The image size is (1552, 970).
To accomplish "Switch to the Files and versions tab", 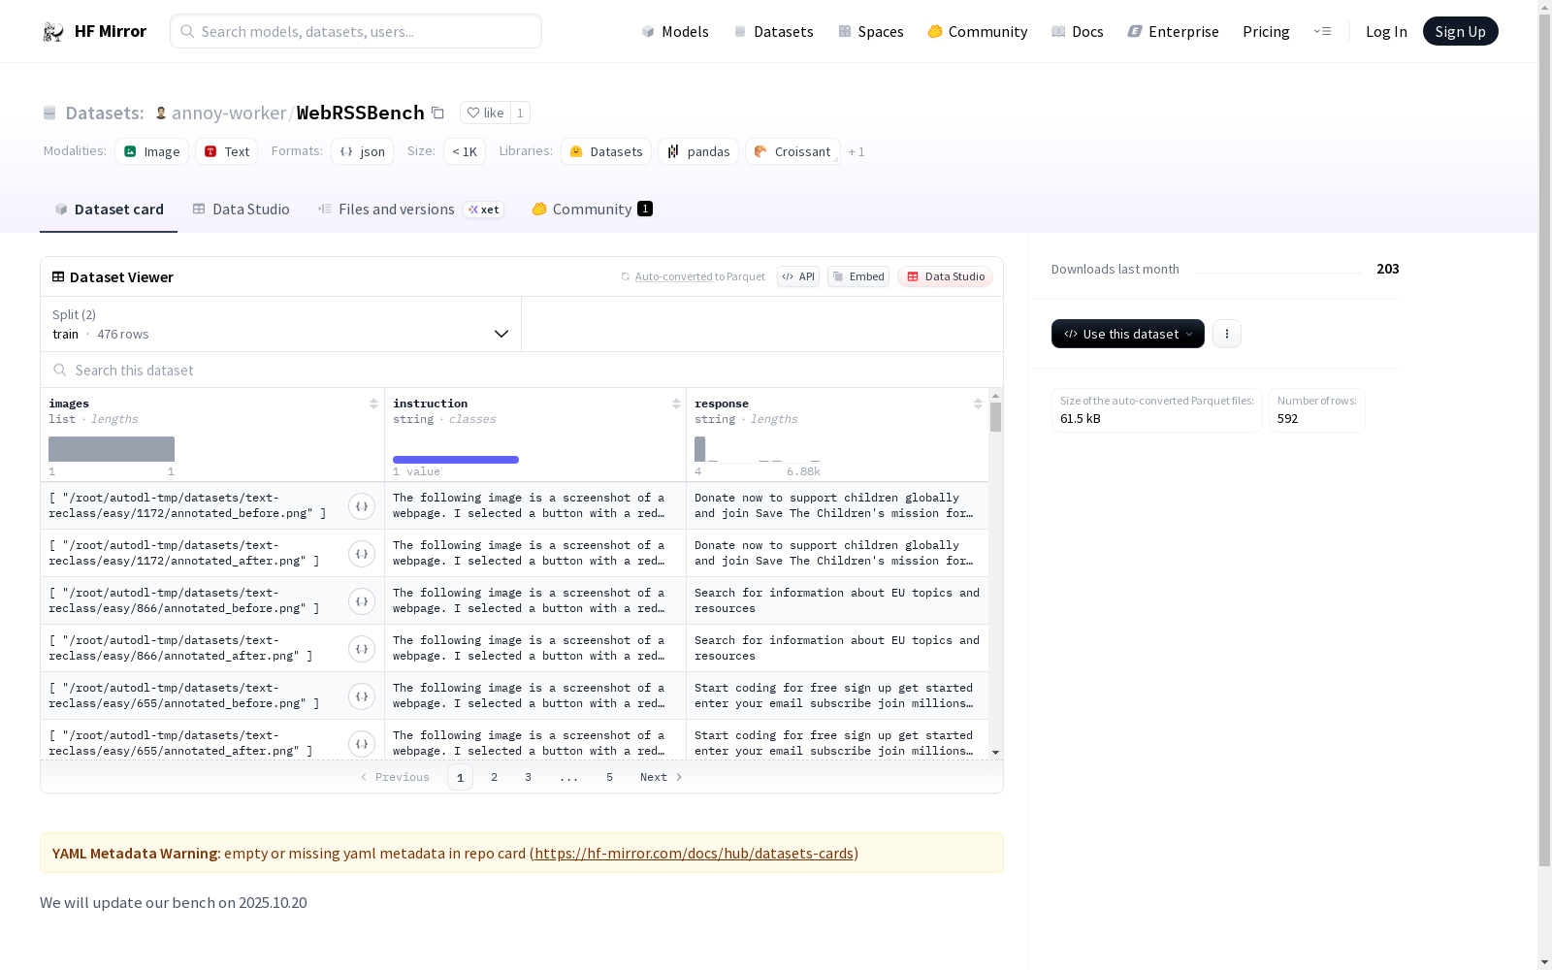I will coord(410,210).
